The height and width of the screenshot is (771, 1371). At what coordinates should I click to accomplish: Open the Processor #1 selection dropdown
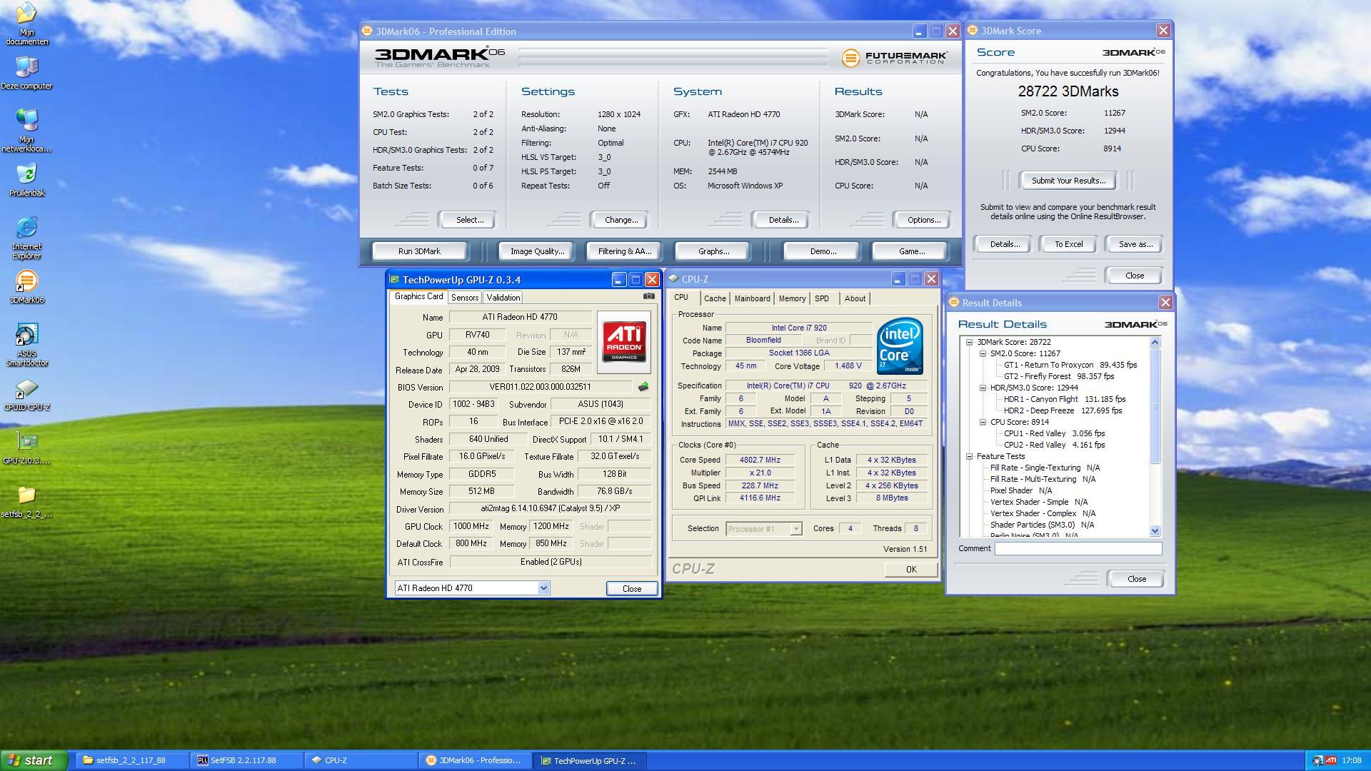(x=795, y=529)
